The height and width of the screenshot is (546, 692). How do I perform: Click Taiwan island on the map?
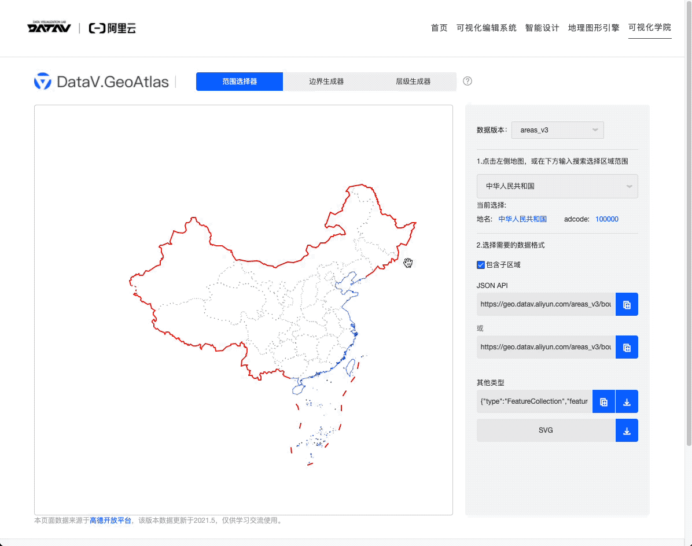[x=350, y=367]
